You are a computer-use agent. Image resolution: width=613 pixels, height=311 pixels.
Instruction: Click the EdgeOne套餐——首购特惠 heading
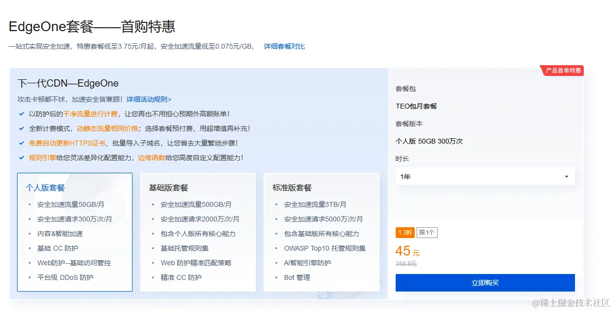92,26
